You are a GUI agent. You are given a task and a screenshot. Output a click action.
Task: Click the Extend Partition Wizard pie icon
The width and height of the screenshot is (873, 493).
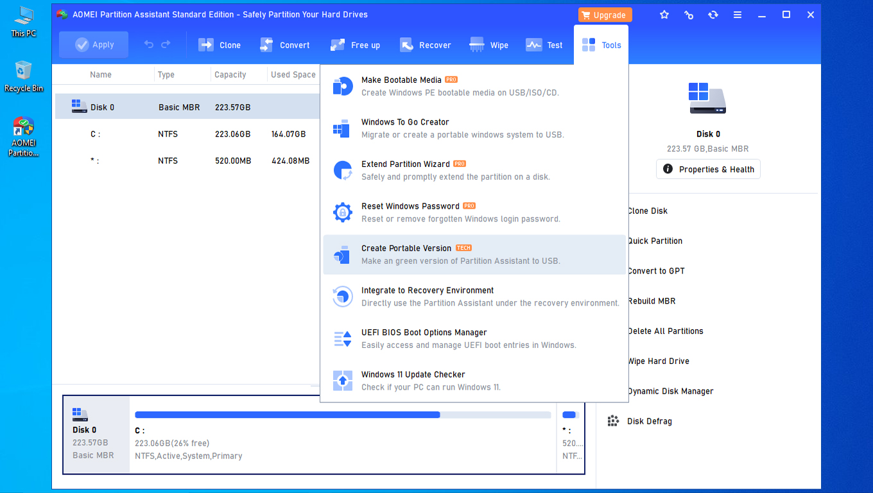pos(343,170)
